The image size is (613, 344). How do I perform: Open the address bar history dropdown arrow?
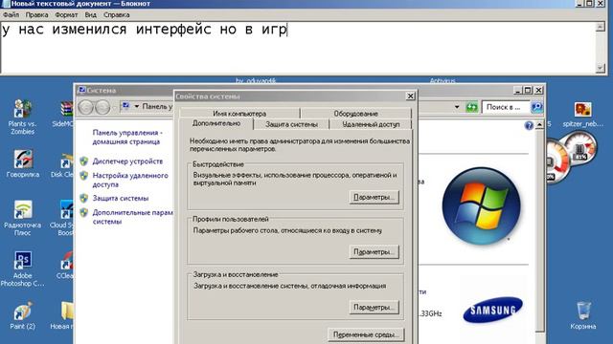click(457, 107)
